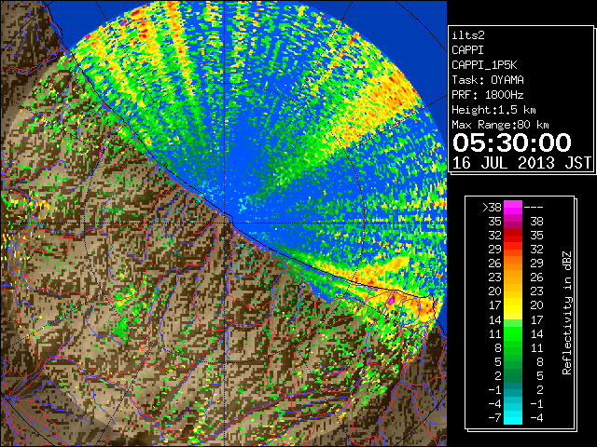Click the '-7' legend label
The height and width of the screenshot is (447, 597).
point(494,418)
